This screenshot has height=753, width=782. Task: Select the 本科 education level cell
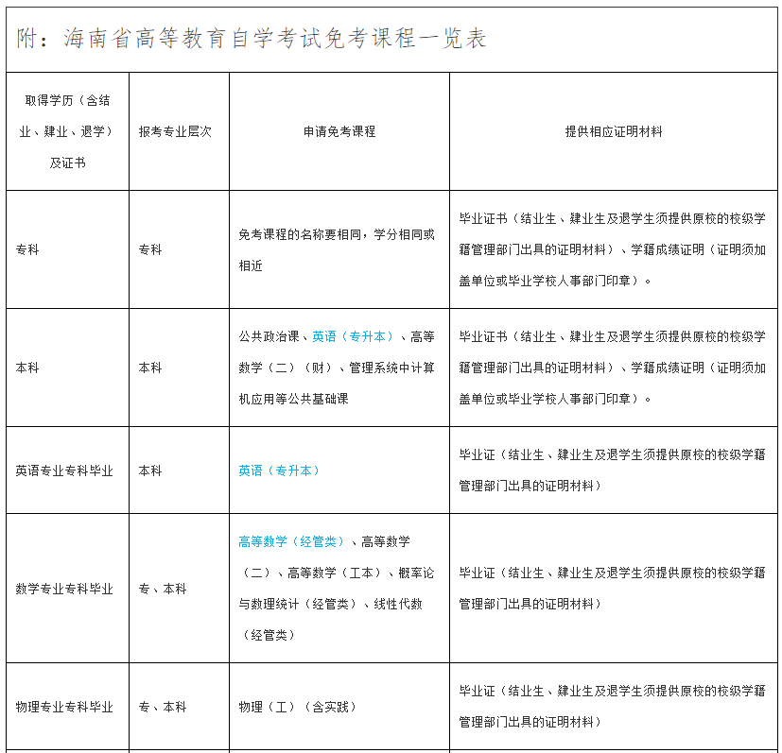pyautogui.click(x=27, y=367)
